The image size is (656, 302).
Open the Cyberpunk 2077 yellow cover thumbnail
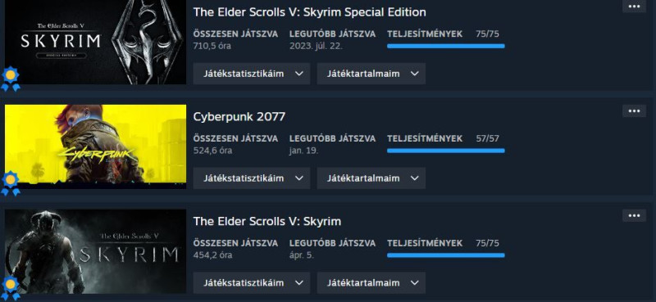pyautogui.click(x=95, y=146)
